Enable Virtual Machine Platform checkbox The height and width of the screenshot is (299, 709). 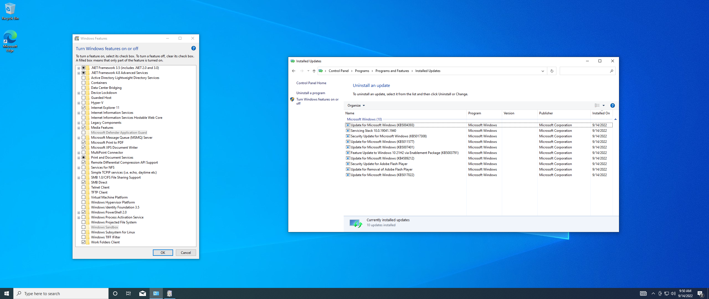[x=83, y=197]
